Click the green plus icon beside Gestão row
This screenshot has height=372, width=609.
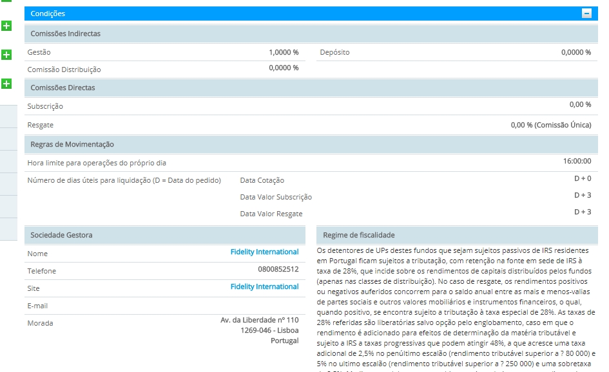pyautogui.click(x=6, y=55)
